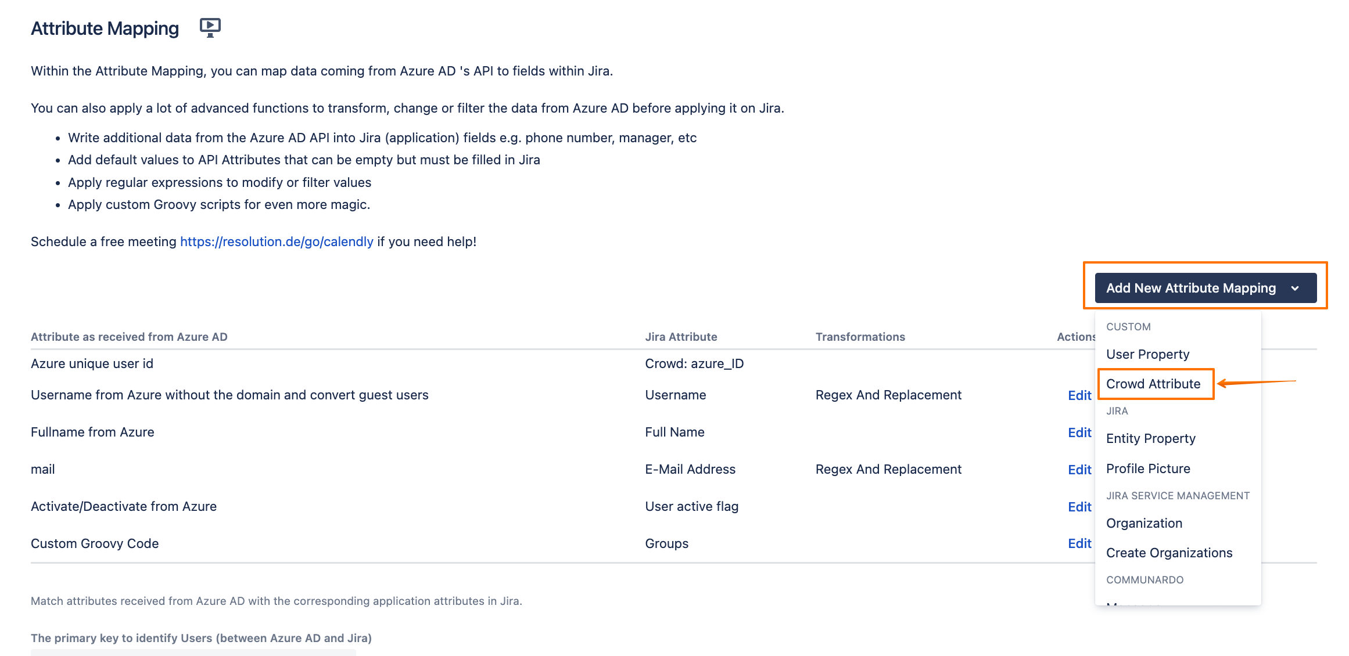Click the chevron on Add New Attribute Mapping
Image resolution: width=1349 pixels, height=656 pixels.
pyautogui.click(x=1295, y=289)
